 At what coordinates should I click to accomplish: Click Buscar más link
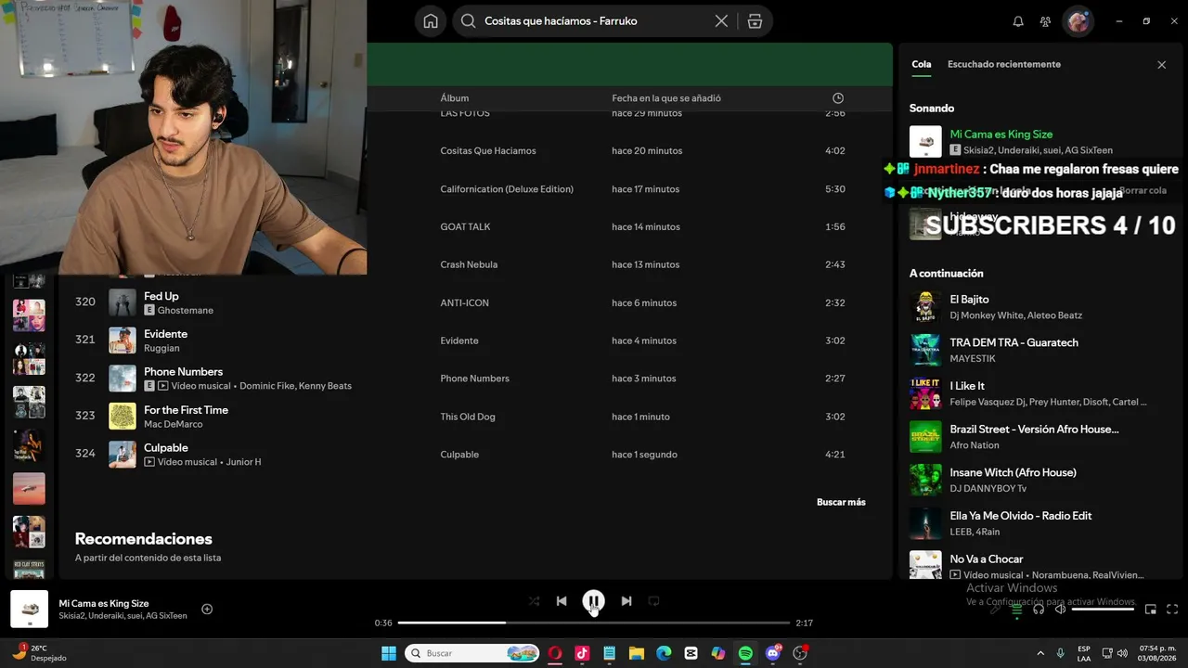tap(841, 502)
